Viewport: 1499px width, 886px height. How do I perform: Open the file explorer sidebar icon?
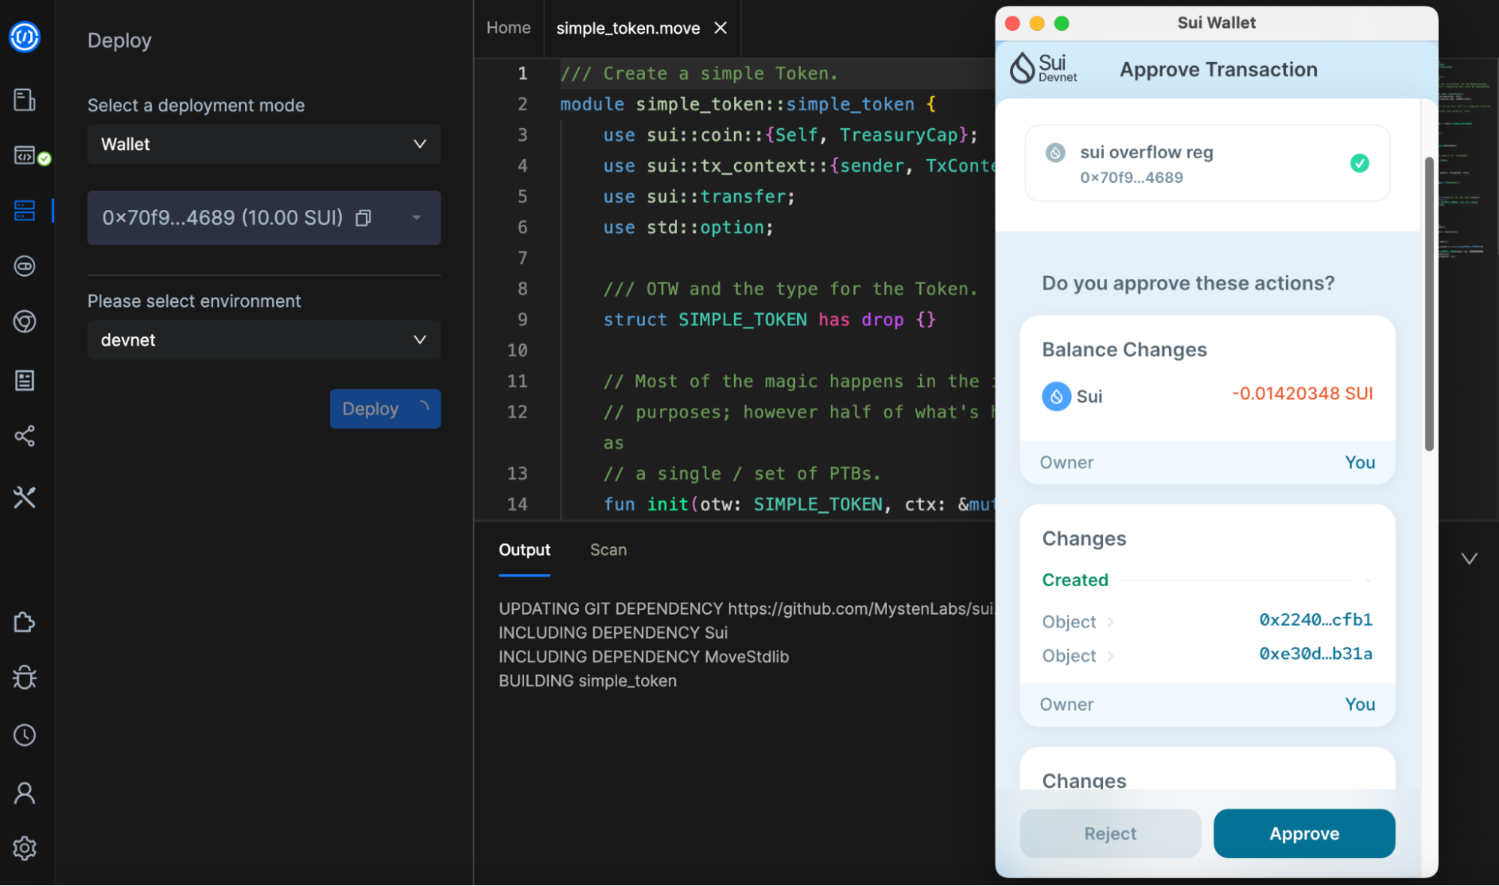tap(25, 100)
